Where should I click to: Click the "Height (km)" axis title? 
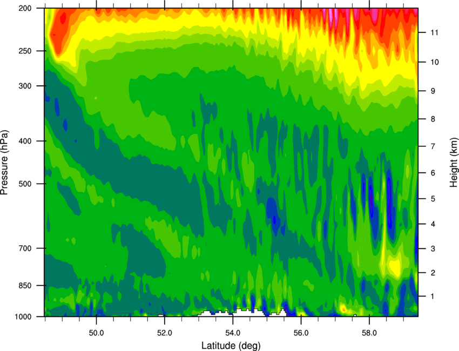tap(454, 163)
